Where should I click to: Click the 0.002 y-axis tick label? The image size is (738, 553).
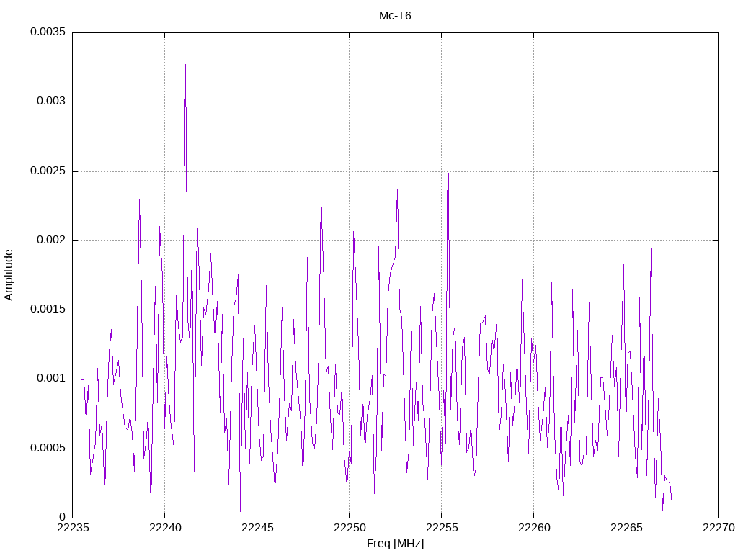pyautogui.click(x=51, y=240)
